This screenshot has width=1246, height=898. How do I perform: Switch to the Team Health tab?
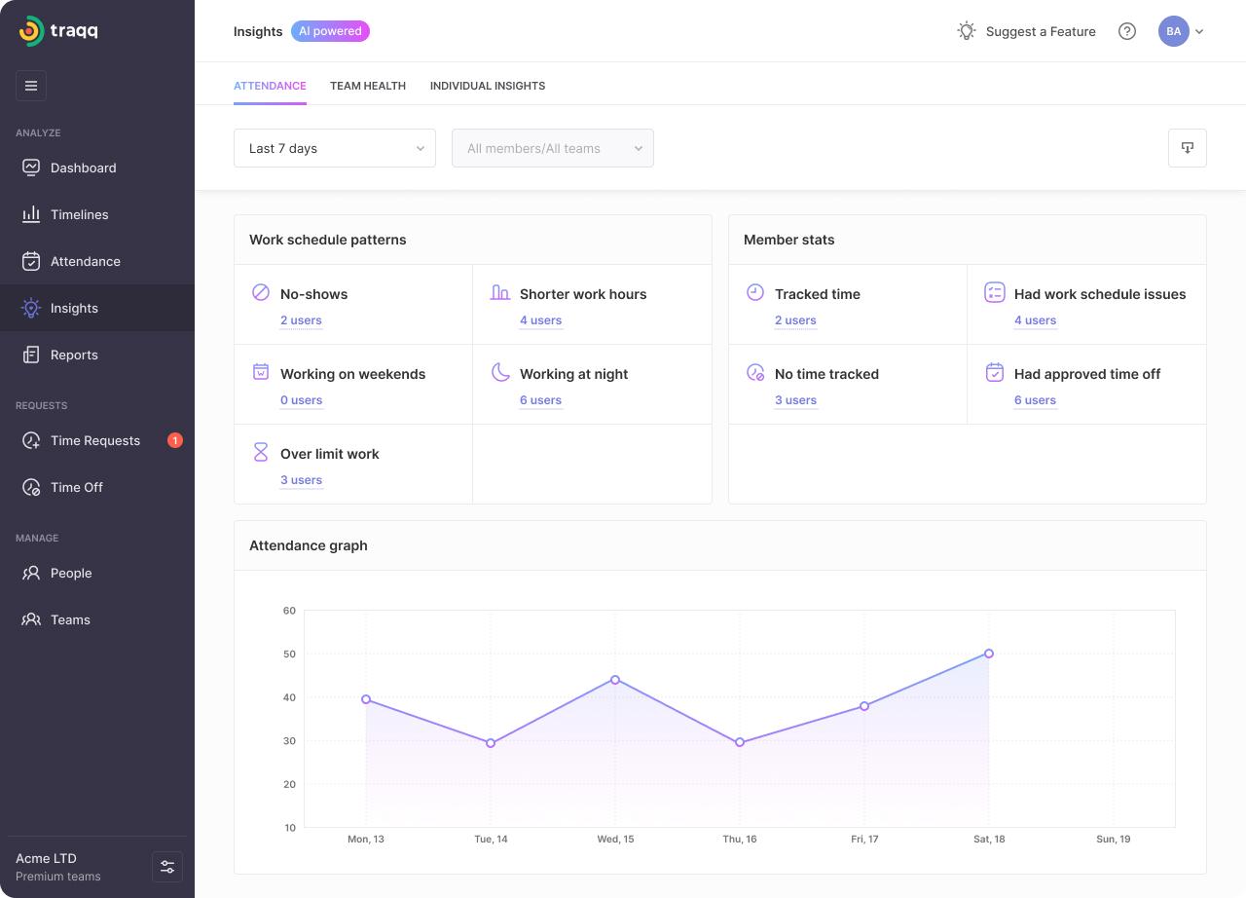click(368, 86)
